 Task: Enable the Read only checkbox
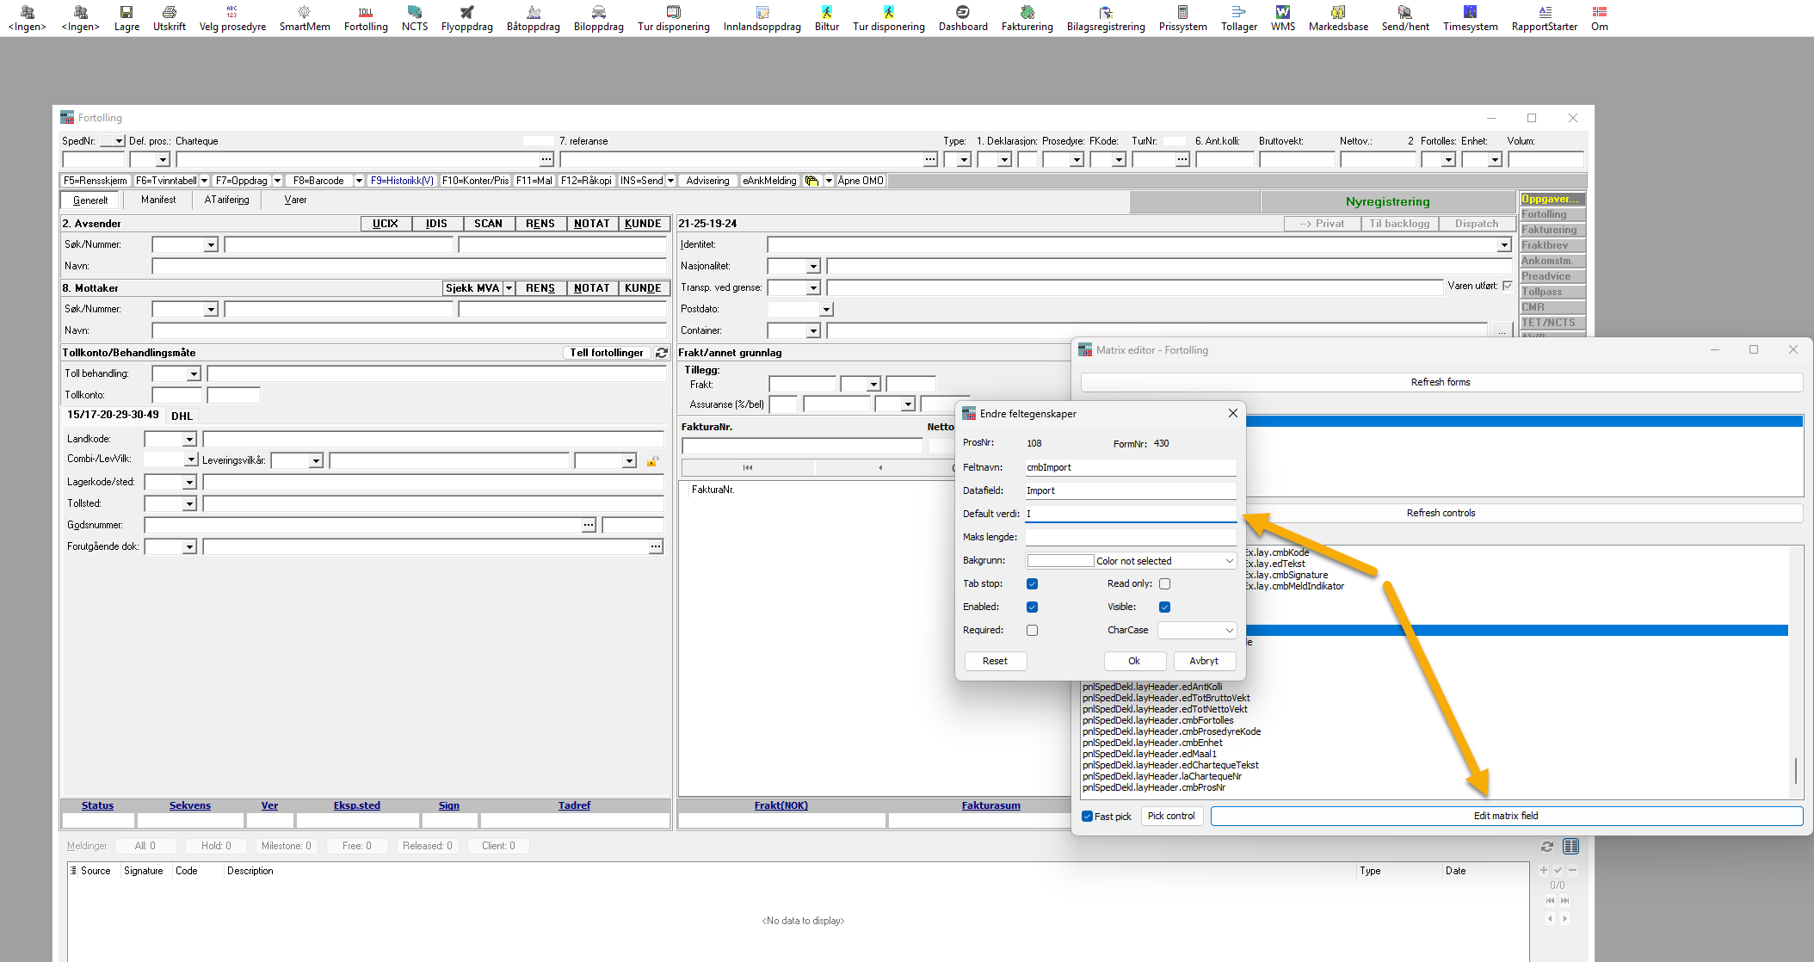1164,583
